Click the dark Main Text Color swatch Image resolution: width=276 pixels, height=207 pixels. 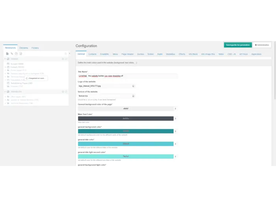click(126, 118)
